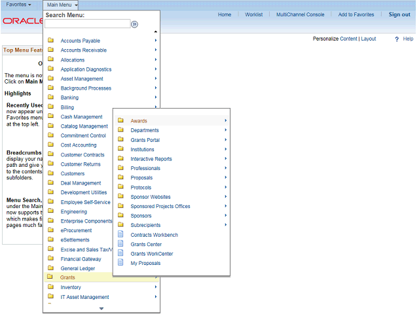Click the Accounts Payable folder icon
Screen dimensions: 419x314
point(50,41)
